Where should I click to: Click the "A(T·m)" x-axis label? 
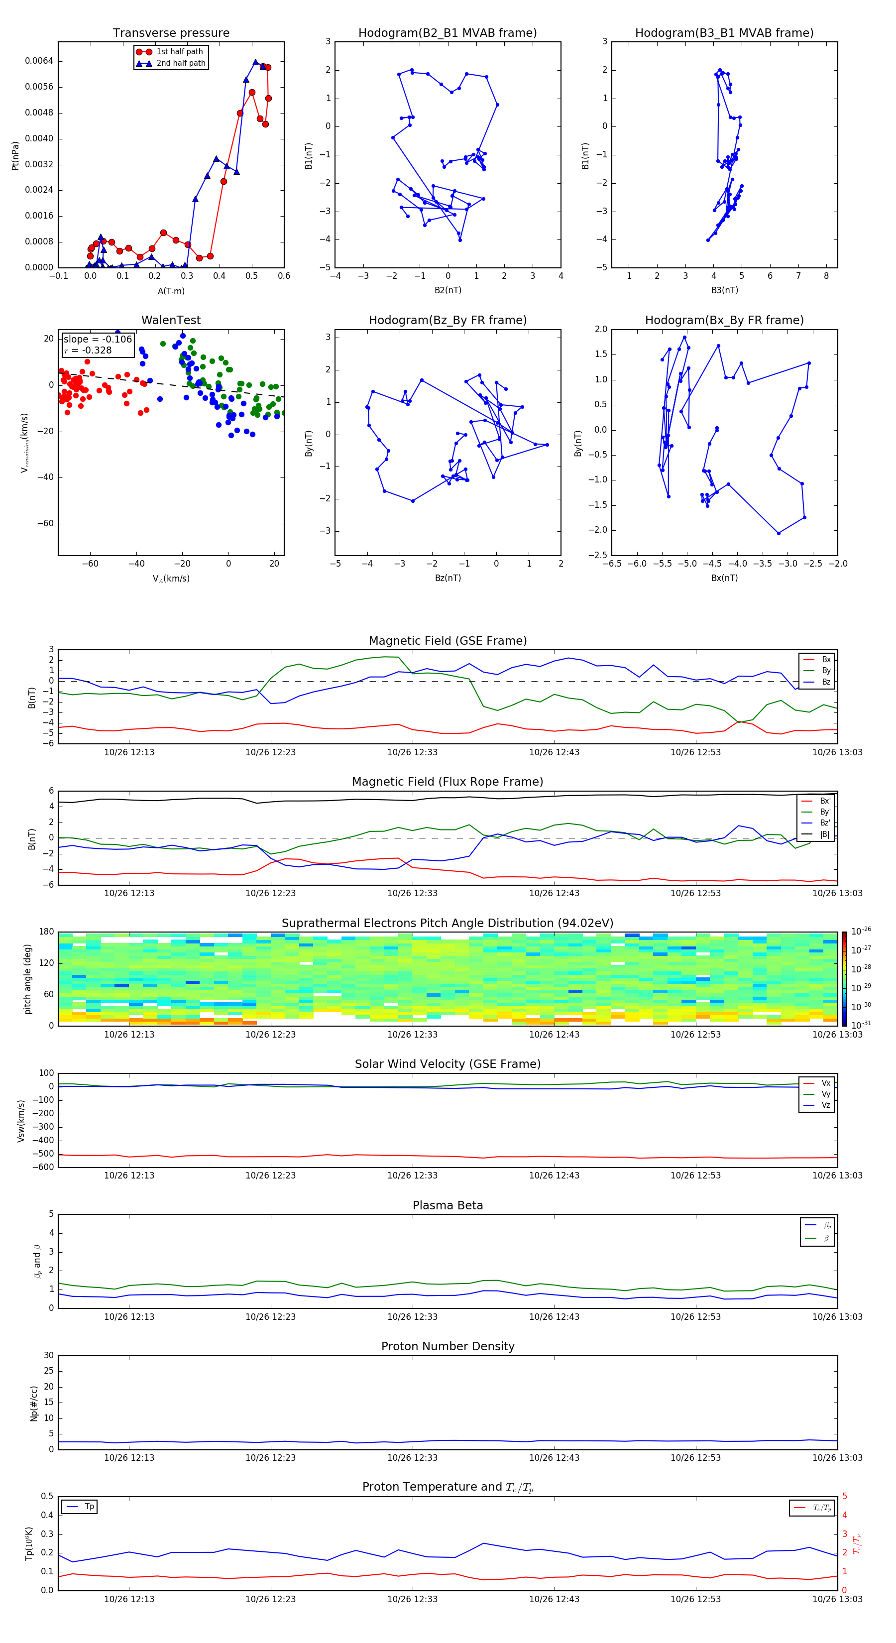pyautogui.click(x=171, y=291)
